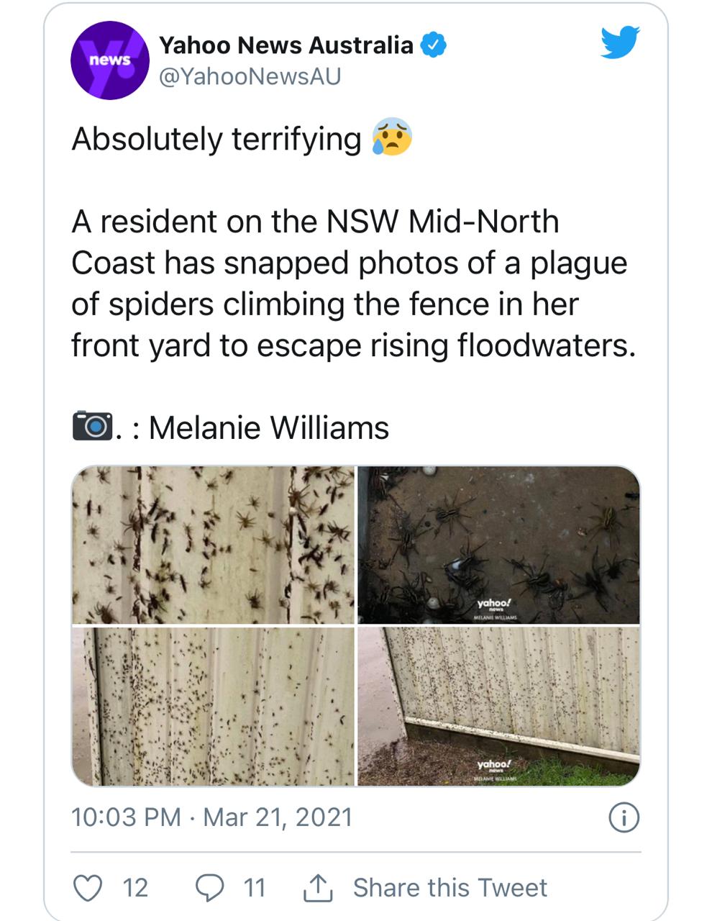Click the reply count of 11
Image resolution: width=712 pixels, height=921 pixels.
coord(255,888)
